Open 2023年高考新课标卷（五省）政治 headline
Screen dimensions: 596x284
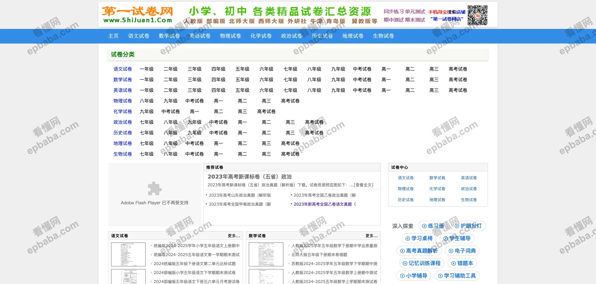[249, 177]
